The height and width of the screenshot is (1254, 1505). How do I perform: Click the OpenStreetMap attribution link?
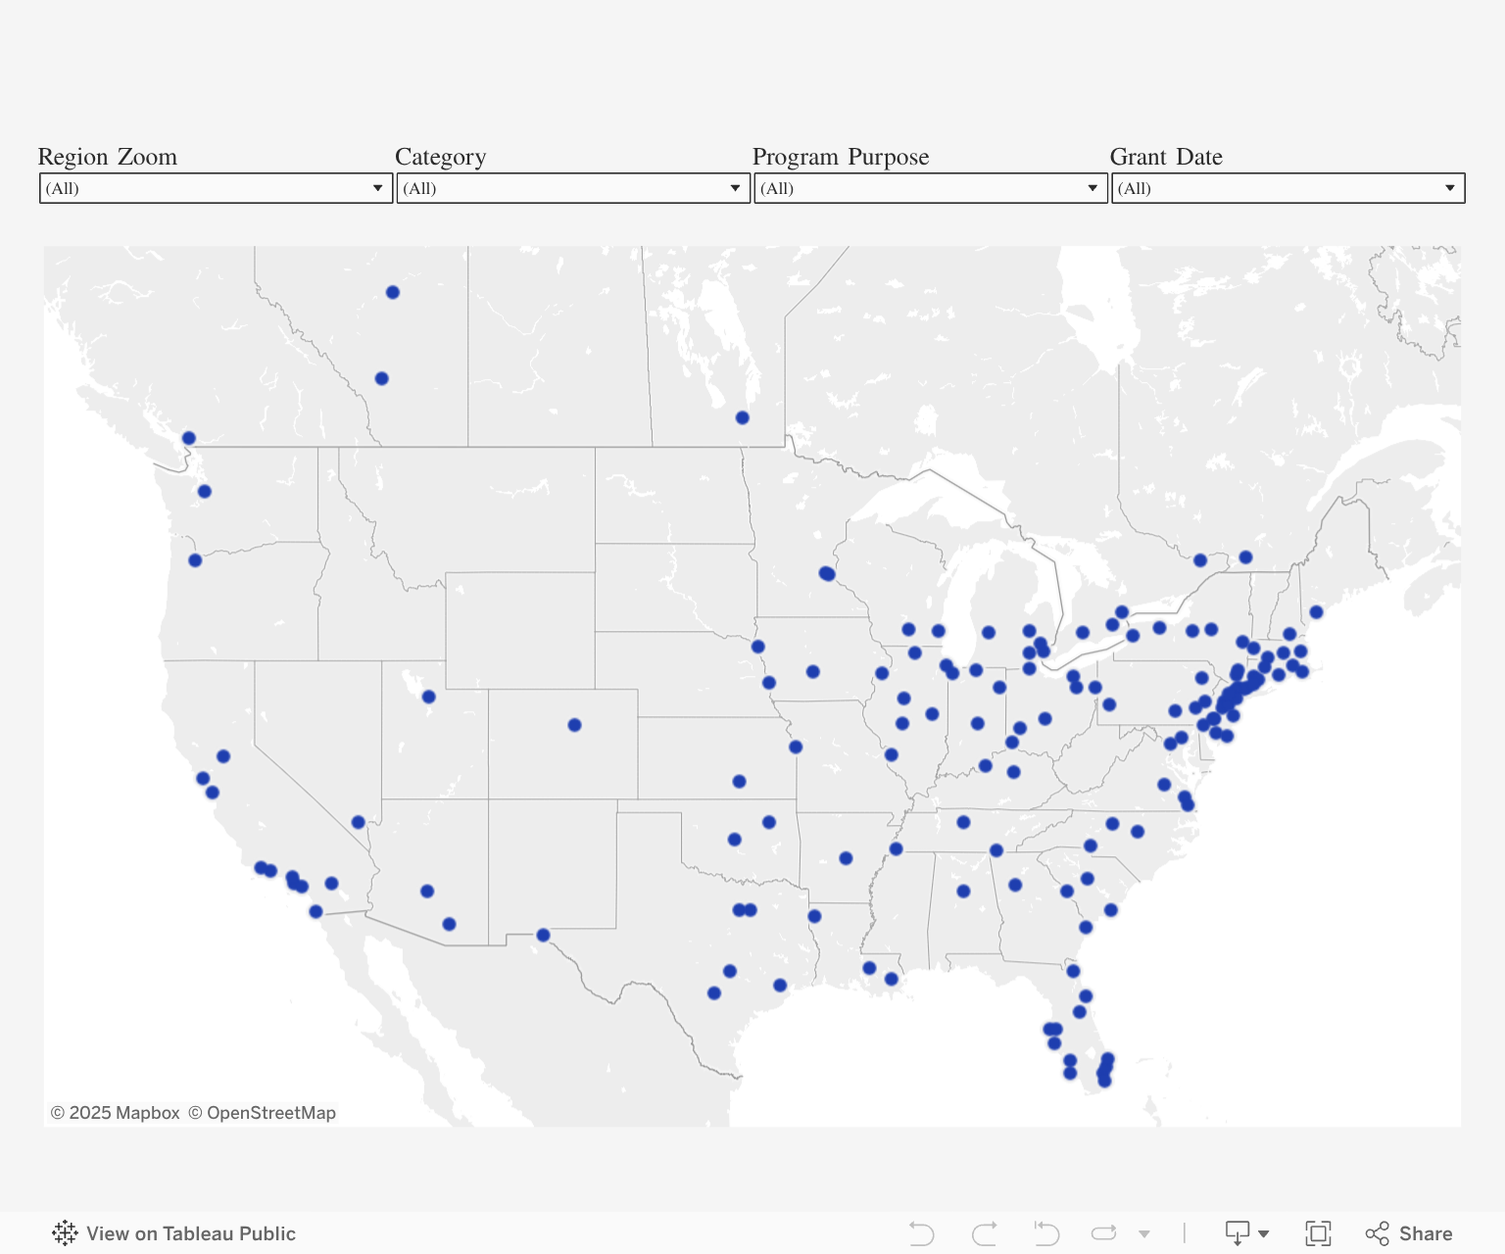click(262, 1113)
